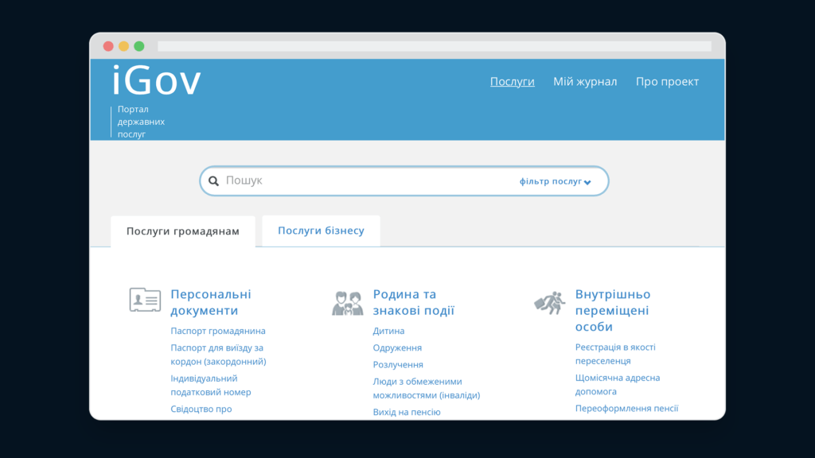Screen dimensions: 815x458
Task: Expand the фільтр послуг dropdown
Action: click(x=555, y=181)
